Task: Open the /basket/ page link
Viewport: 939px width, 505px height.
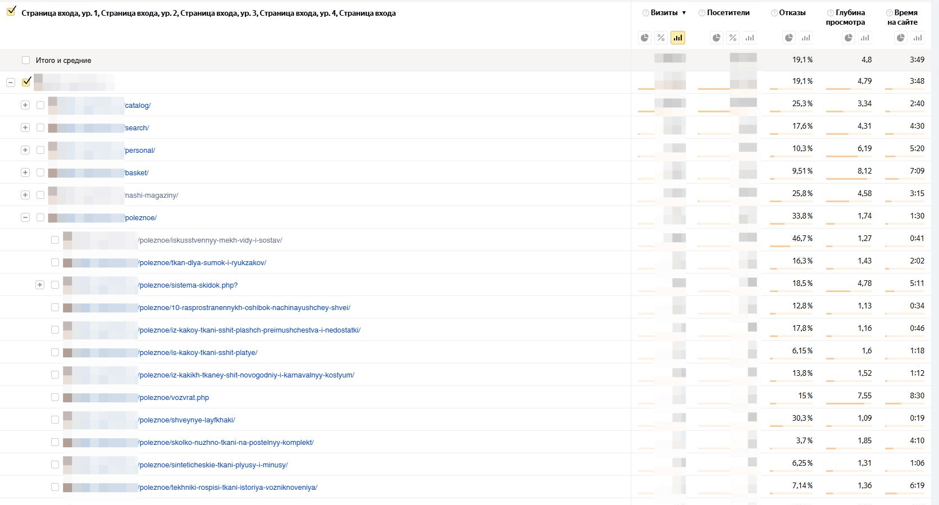Action: click(137, 172)
